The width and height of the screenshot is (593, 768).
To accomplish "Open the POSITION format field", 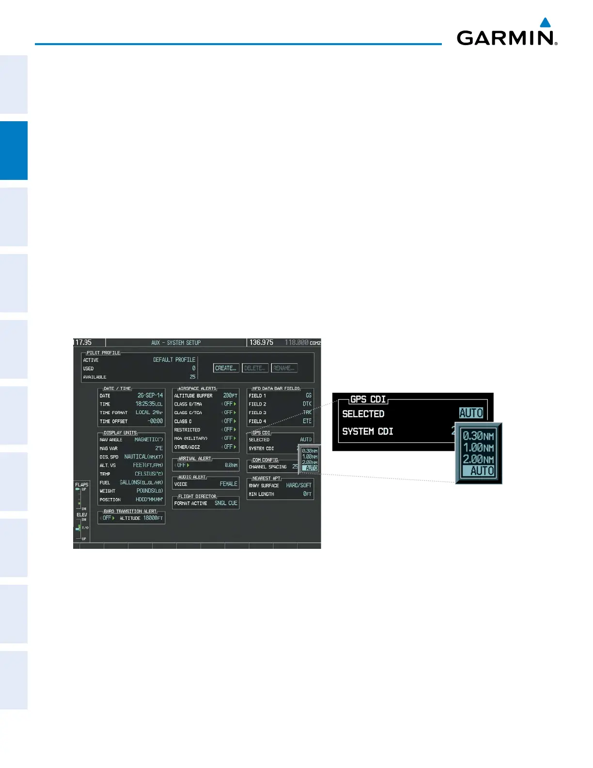I will click(x=149, y=500).
